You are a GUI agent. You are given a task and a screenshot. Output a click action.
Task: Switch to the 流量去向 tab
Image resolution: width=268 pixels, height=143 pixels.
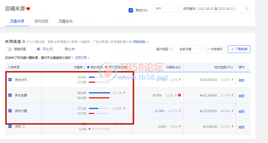[65, 21]
